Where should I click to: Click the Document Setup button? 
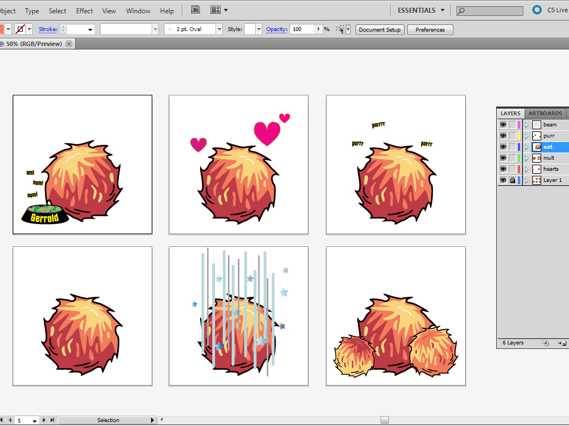click(380, 29)
